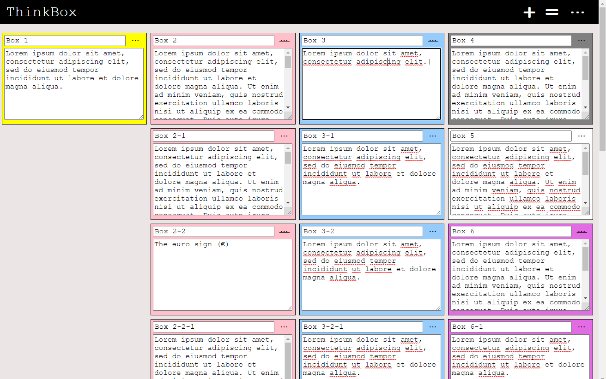Image resolution: width=606 pixels, height=379 pixels.
Task: Open the options menu for Box 3-2-1
Action: point(433,327)
